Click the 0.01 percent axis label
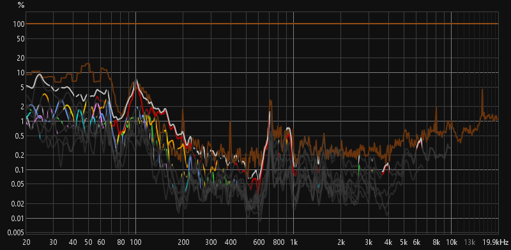 tap(19, 218)
